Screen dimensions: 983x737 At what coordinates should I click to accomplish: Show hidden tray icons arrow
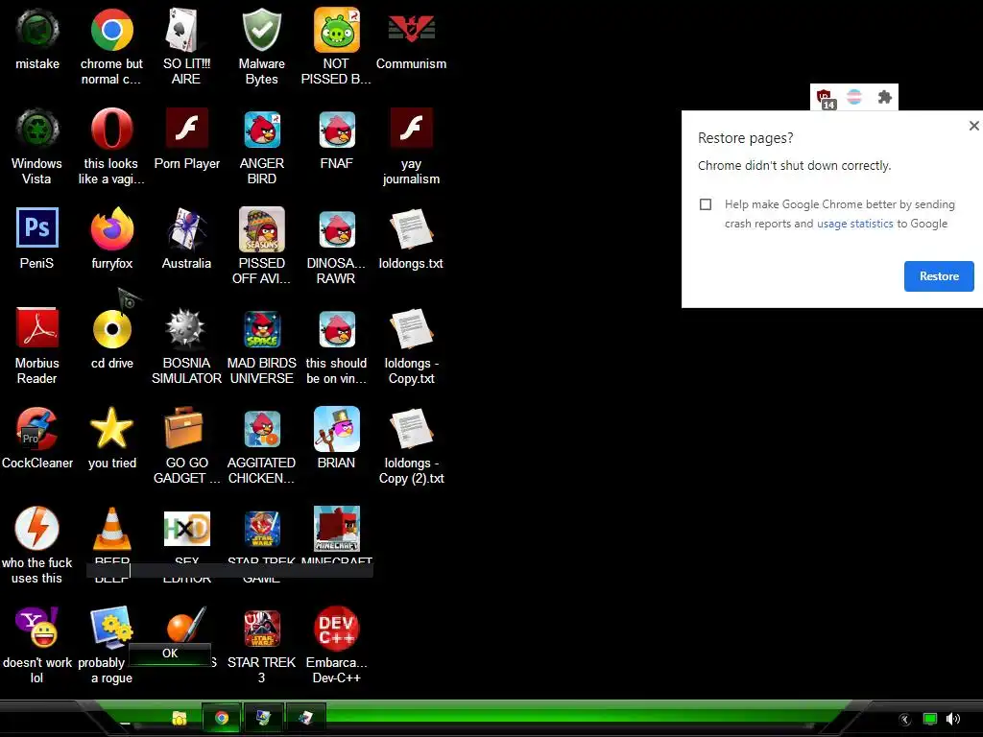[x=904, y=720]
